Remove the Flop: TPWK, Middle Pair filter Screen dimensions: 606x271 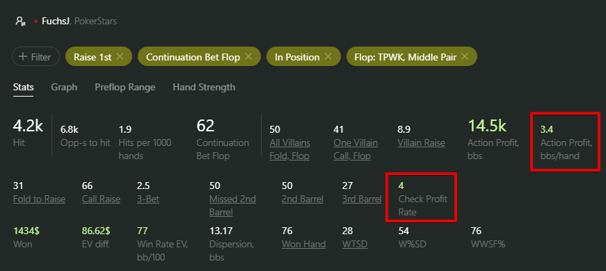(465, 57)
